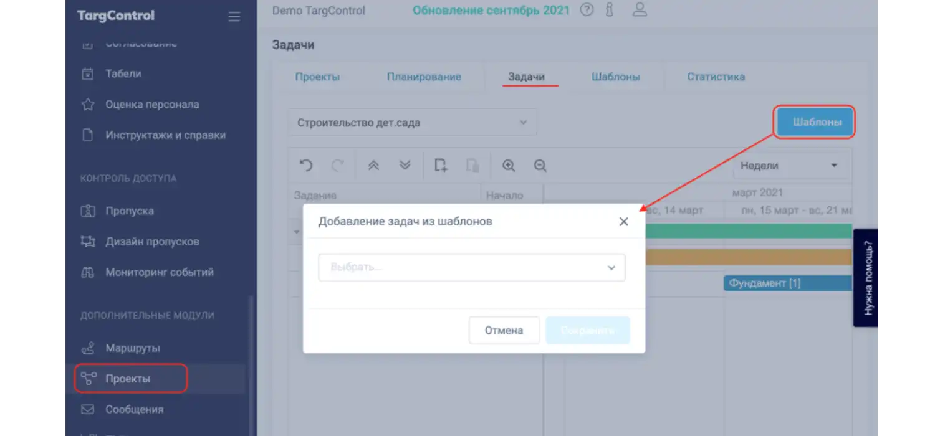Add a new task via the document-plus icon
The height and width of the screenshot is (436, 935).
(440, 165)
